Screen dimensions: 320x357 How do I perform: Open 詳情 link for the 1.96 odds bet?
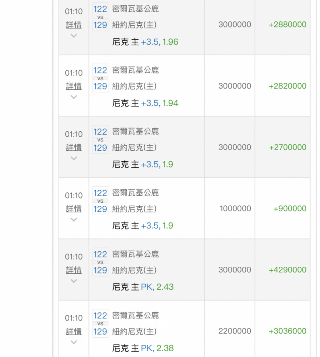click(x=74, y=25)
